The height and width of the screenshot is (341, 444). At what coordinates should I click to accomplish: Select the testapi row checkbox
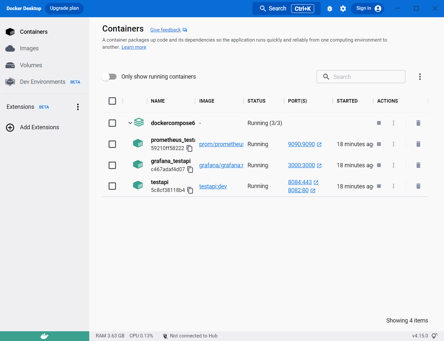click(112, 186)
